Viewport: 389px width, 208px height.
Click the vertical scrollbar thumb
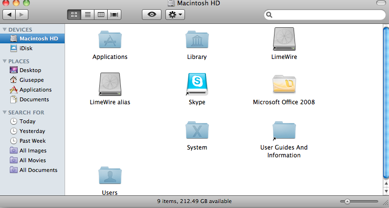click(386, 102)
